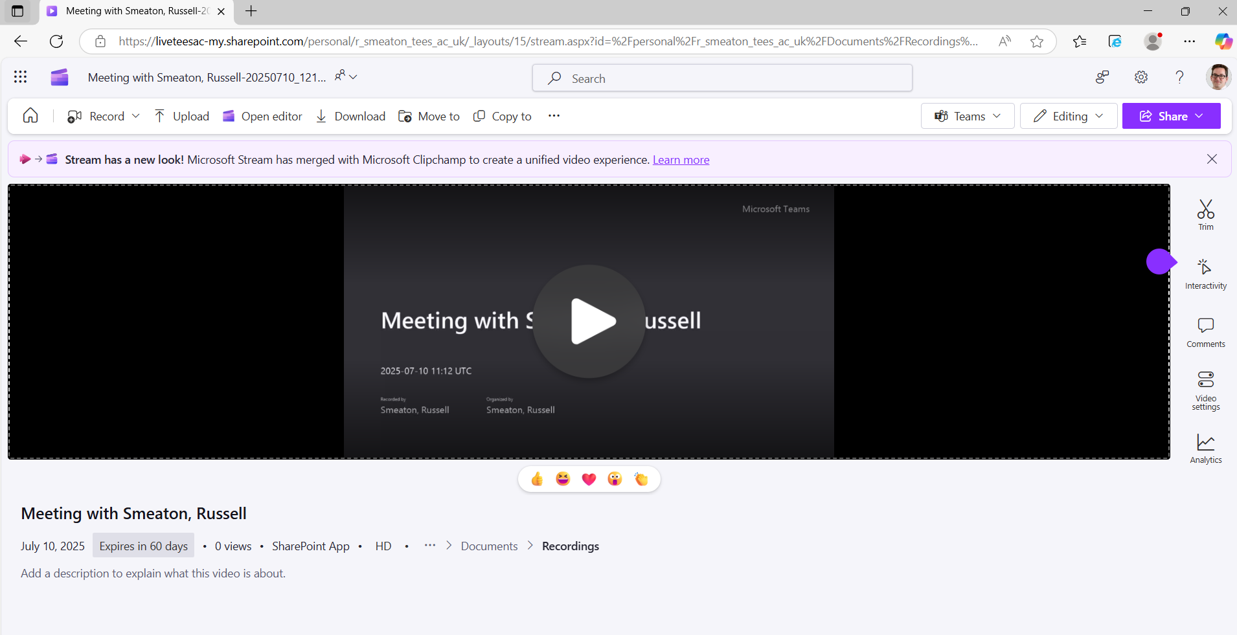React with surprised face emoji

coord(615,479)
